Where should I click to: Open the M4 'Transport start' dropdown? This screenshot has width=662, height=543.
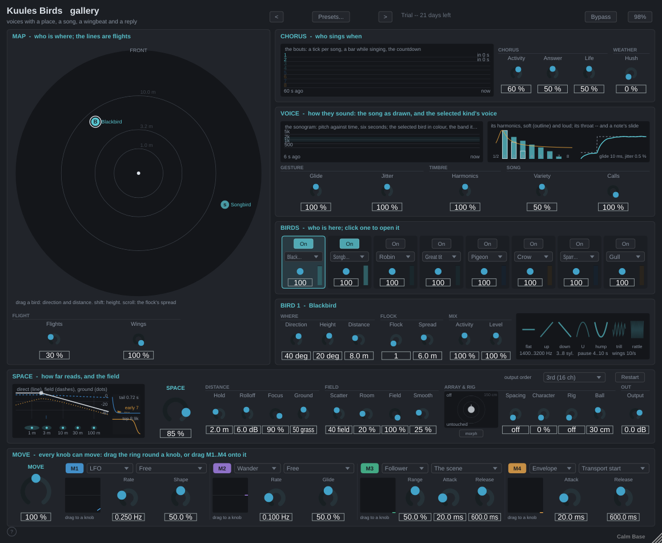(x=613, y=468)
